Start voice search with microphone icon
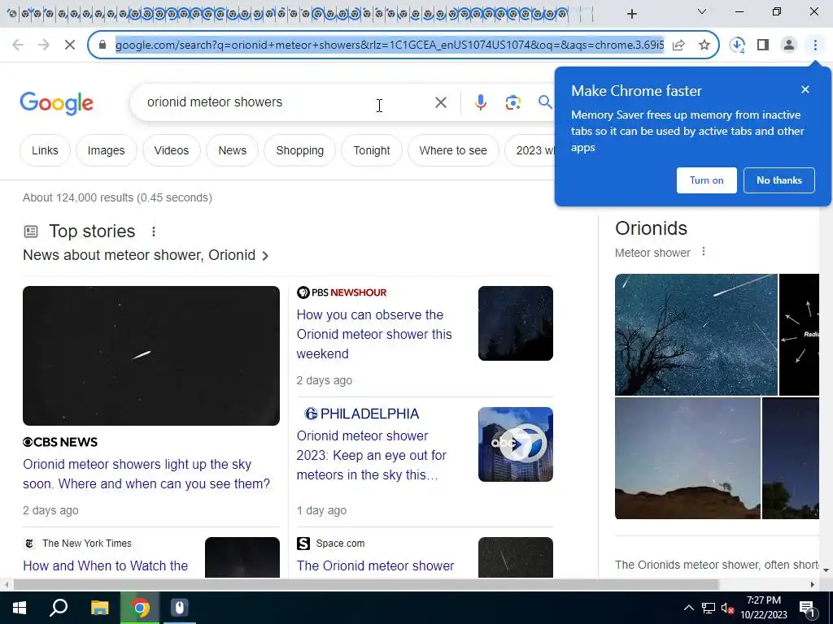The width and height of the screenshot is (833, 624). pyautogui.click(x=480, y=102)
